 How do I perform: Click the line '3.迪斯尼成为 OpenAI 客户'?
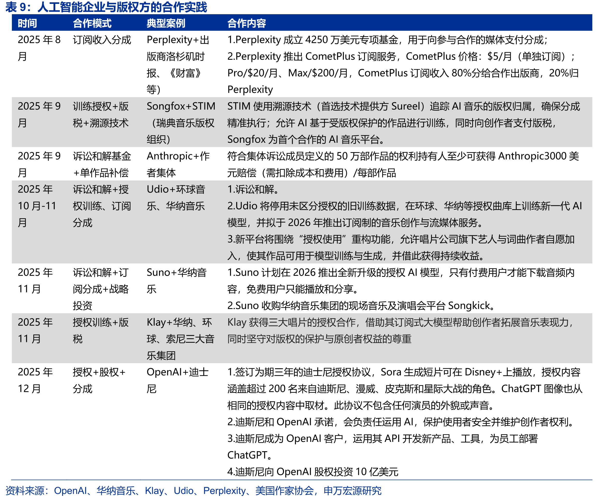click(x=382, y=439)
